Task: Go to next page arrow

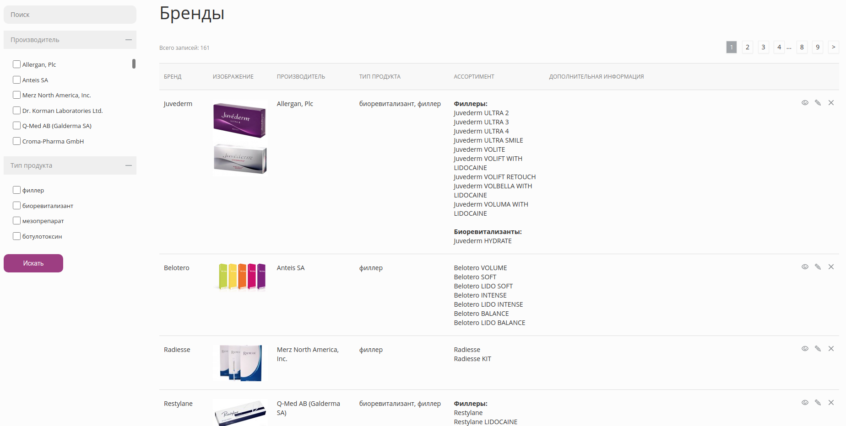Action: click(834, 47)
